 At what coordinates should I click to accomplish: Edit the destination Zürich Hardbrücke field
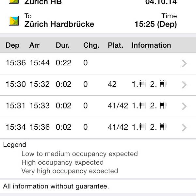tap(59, 24)
